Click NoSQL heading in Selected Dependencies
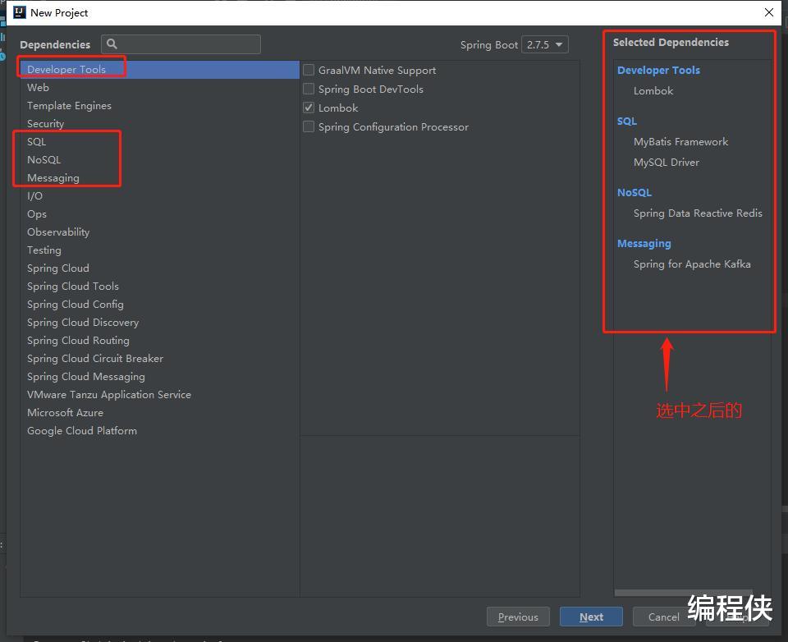The height and width of the screenshot is (642, 788). click(635, 193)
